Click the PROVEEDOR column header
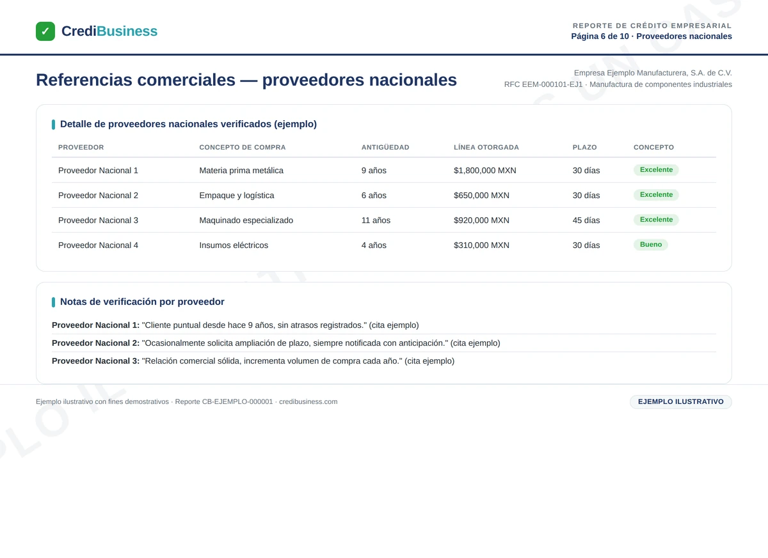The width and height of the screenshot is (768, 558). (x=81, y=147)
